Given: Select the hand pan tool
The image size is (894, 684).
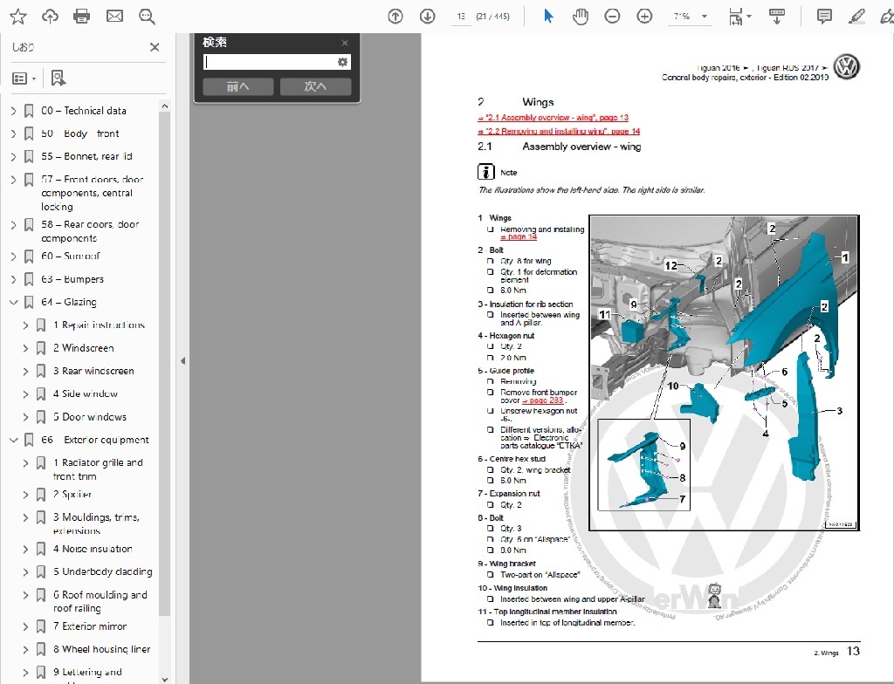Looking at the screenshot, I should (581, 16).
